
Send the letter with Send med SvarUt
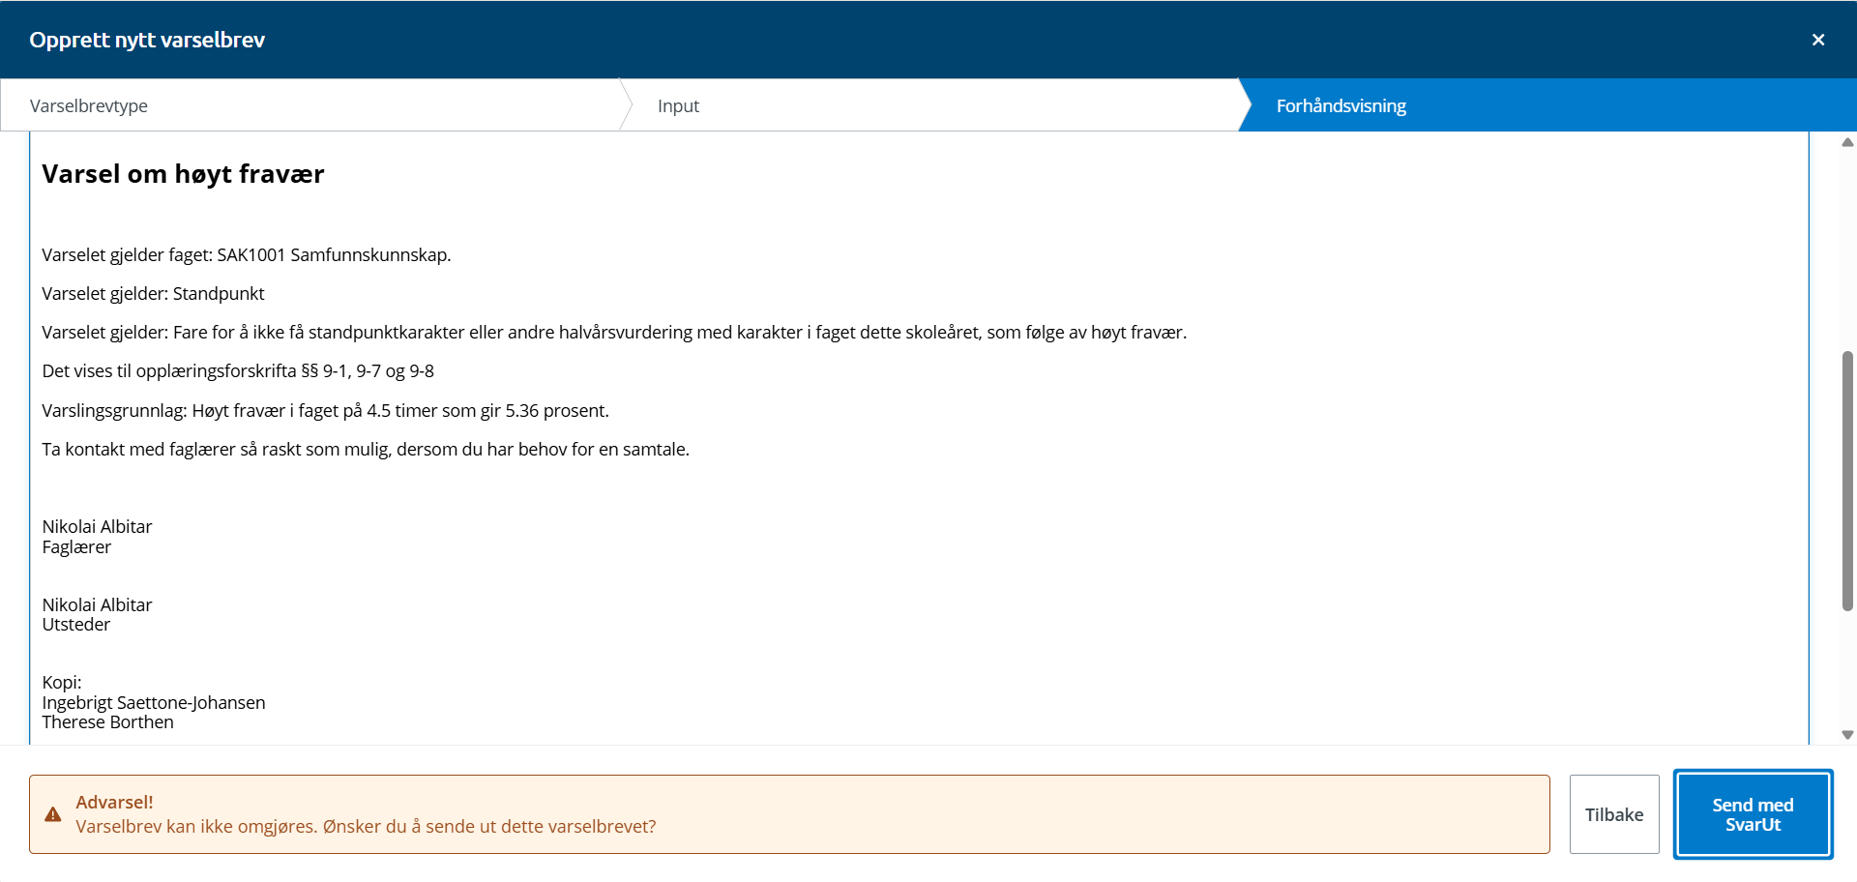[x=1753, y=814]
